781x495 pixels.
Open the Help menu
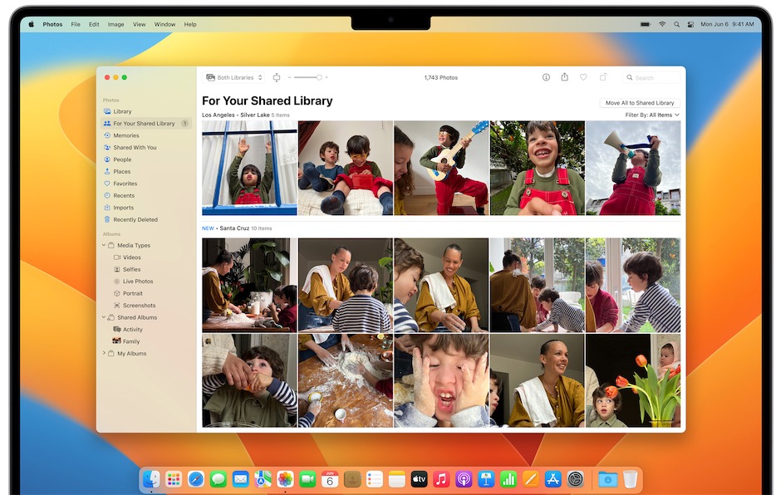(189, 24)
